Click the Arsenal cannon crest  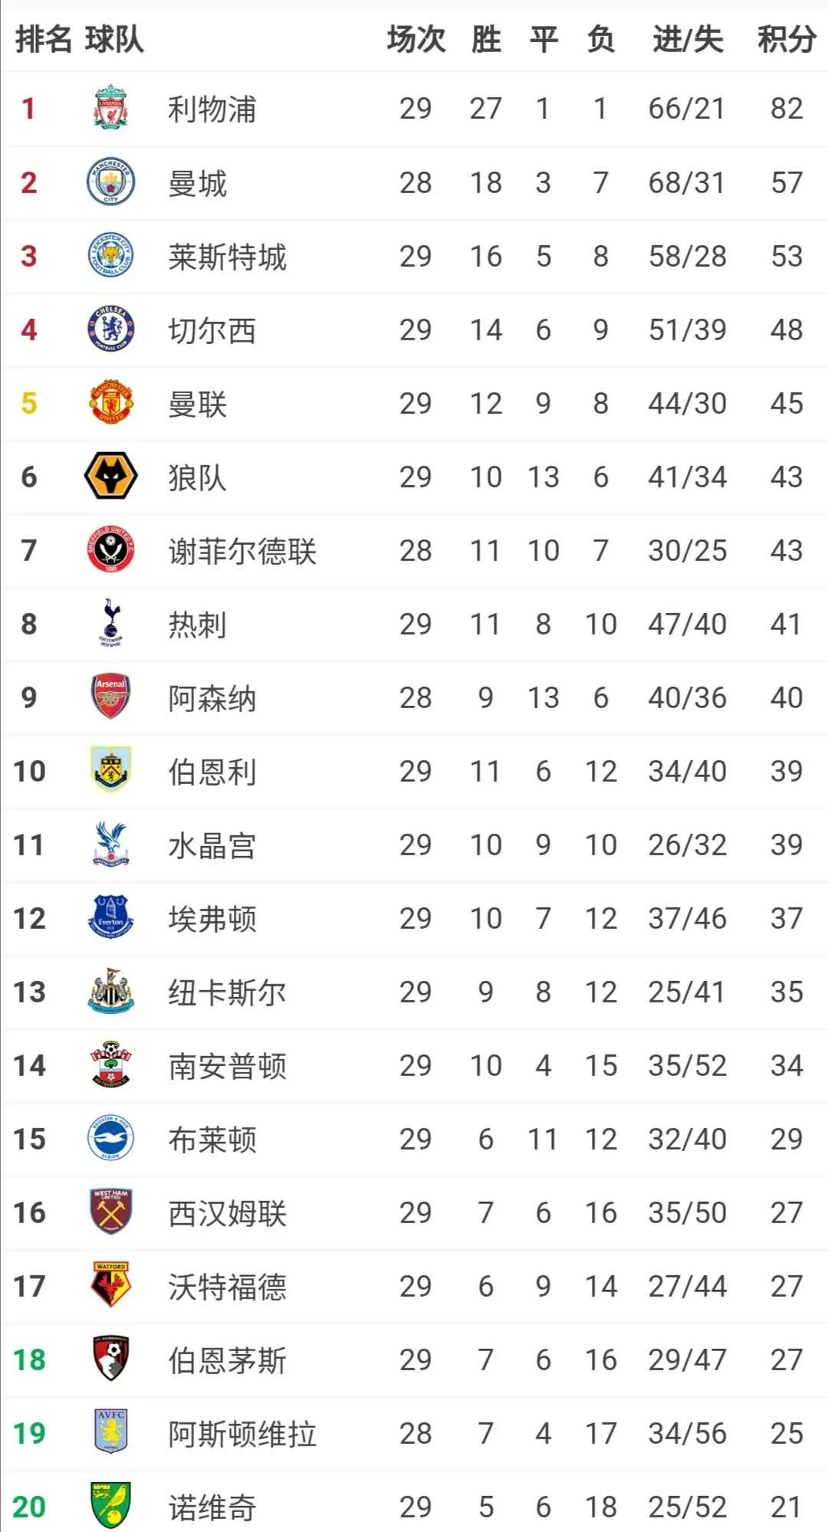111,697
